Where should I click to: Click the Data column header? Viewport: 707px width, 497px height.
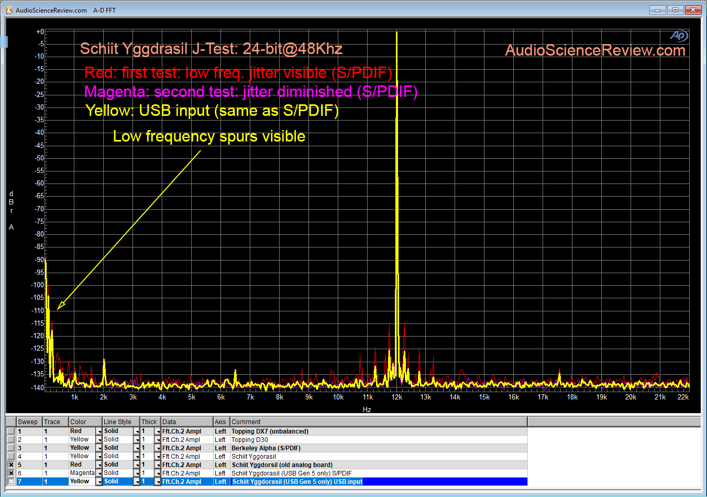187,422
